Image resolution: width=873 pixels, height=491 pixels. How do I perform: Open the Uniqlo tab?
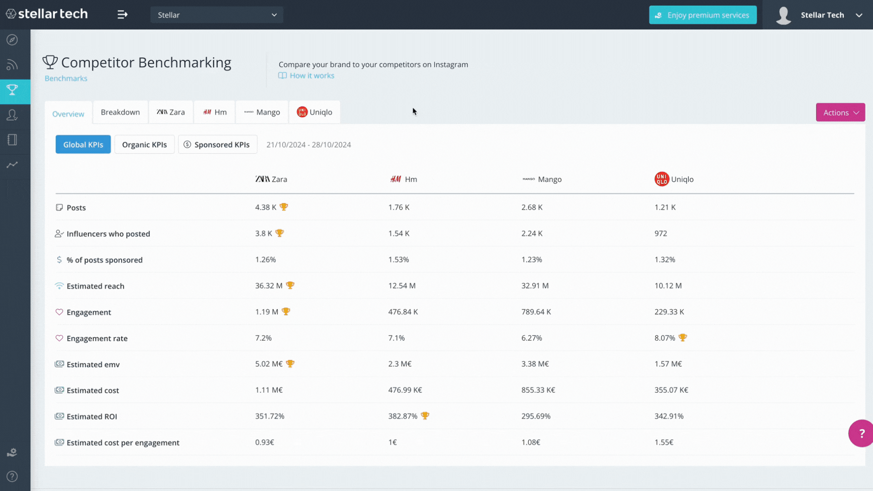coord(315,112)
